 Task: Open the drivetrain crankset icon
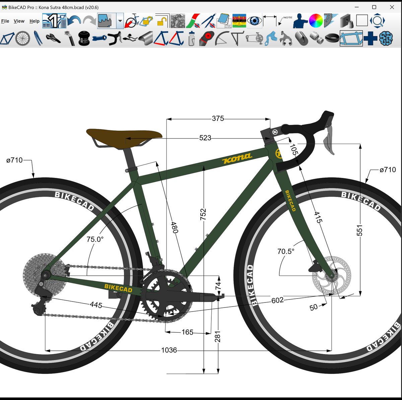(x=255, y=38)
